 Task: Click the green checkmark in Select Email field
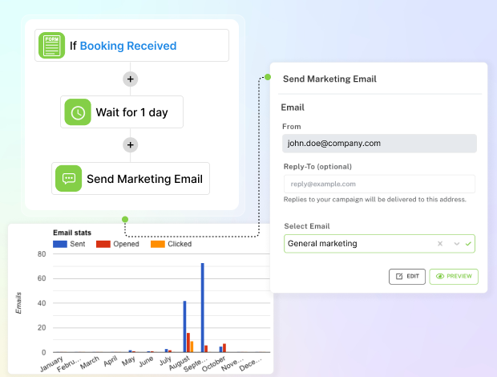[469, 243]
